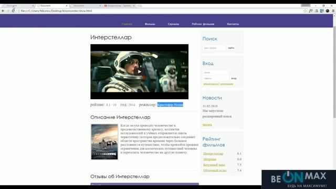
Task: Open the f? extension icon
Action: tap(311, 10)
